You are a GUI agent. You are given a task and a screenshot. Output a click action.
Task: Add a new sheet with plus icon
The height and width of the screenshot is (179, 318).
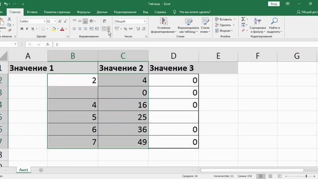[x=41, y=170]
